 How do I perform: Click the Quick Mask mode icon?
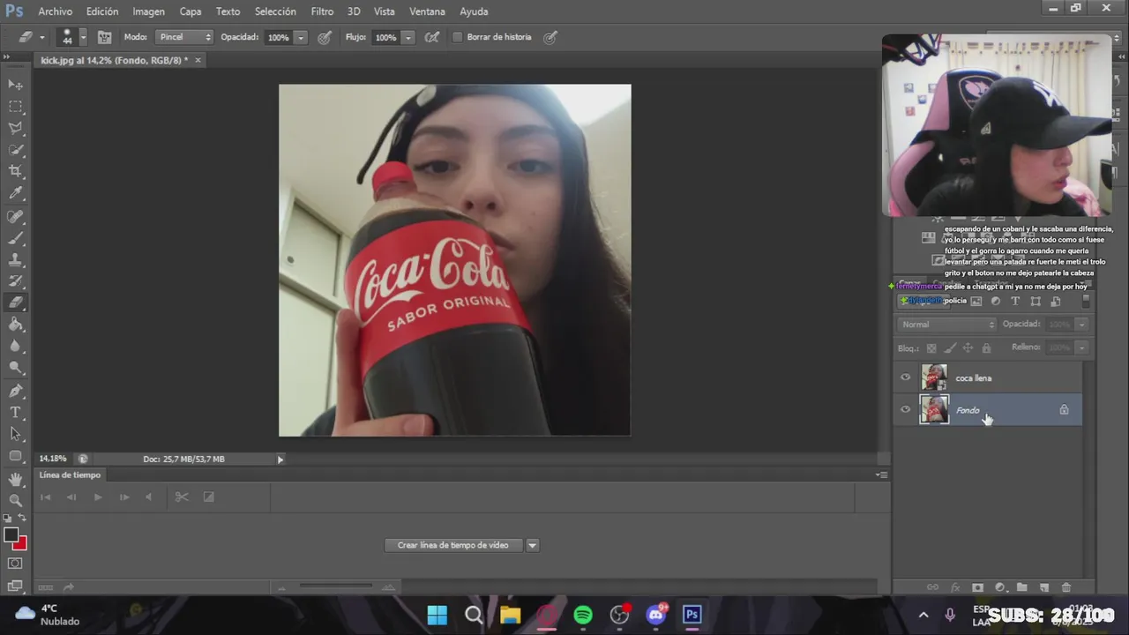pos(15,564)
